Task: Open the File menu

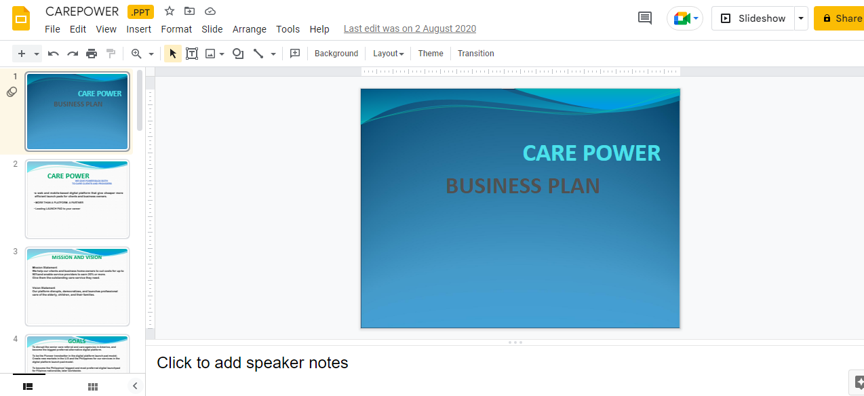Action: pyautogui.click(x=52, y=29)
